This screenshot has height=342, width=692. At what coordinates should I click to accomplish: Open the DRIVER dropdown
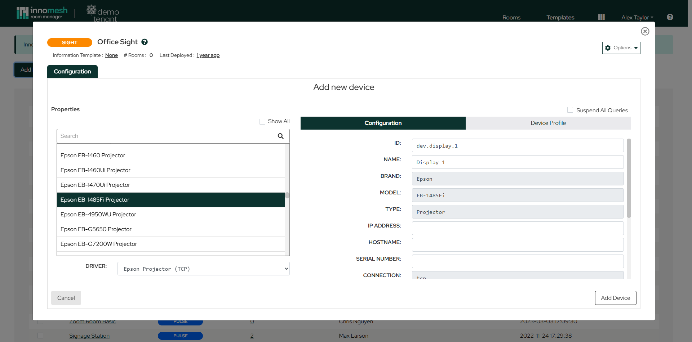pos(203,269)
